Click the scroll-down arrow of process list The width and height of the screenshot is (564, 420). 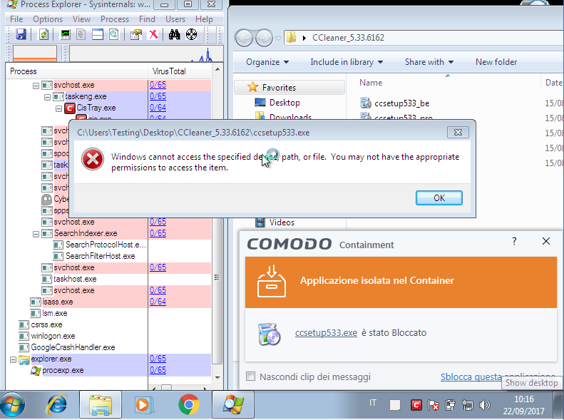(x=217, y=377)
